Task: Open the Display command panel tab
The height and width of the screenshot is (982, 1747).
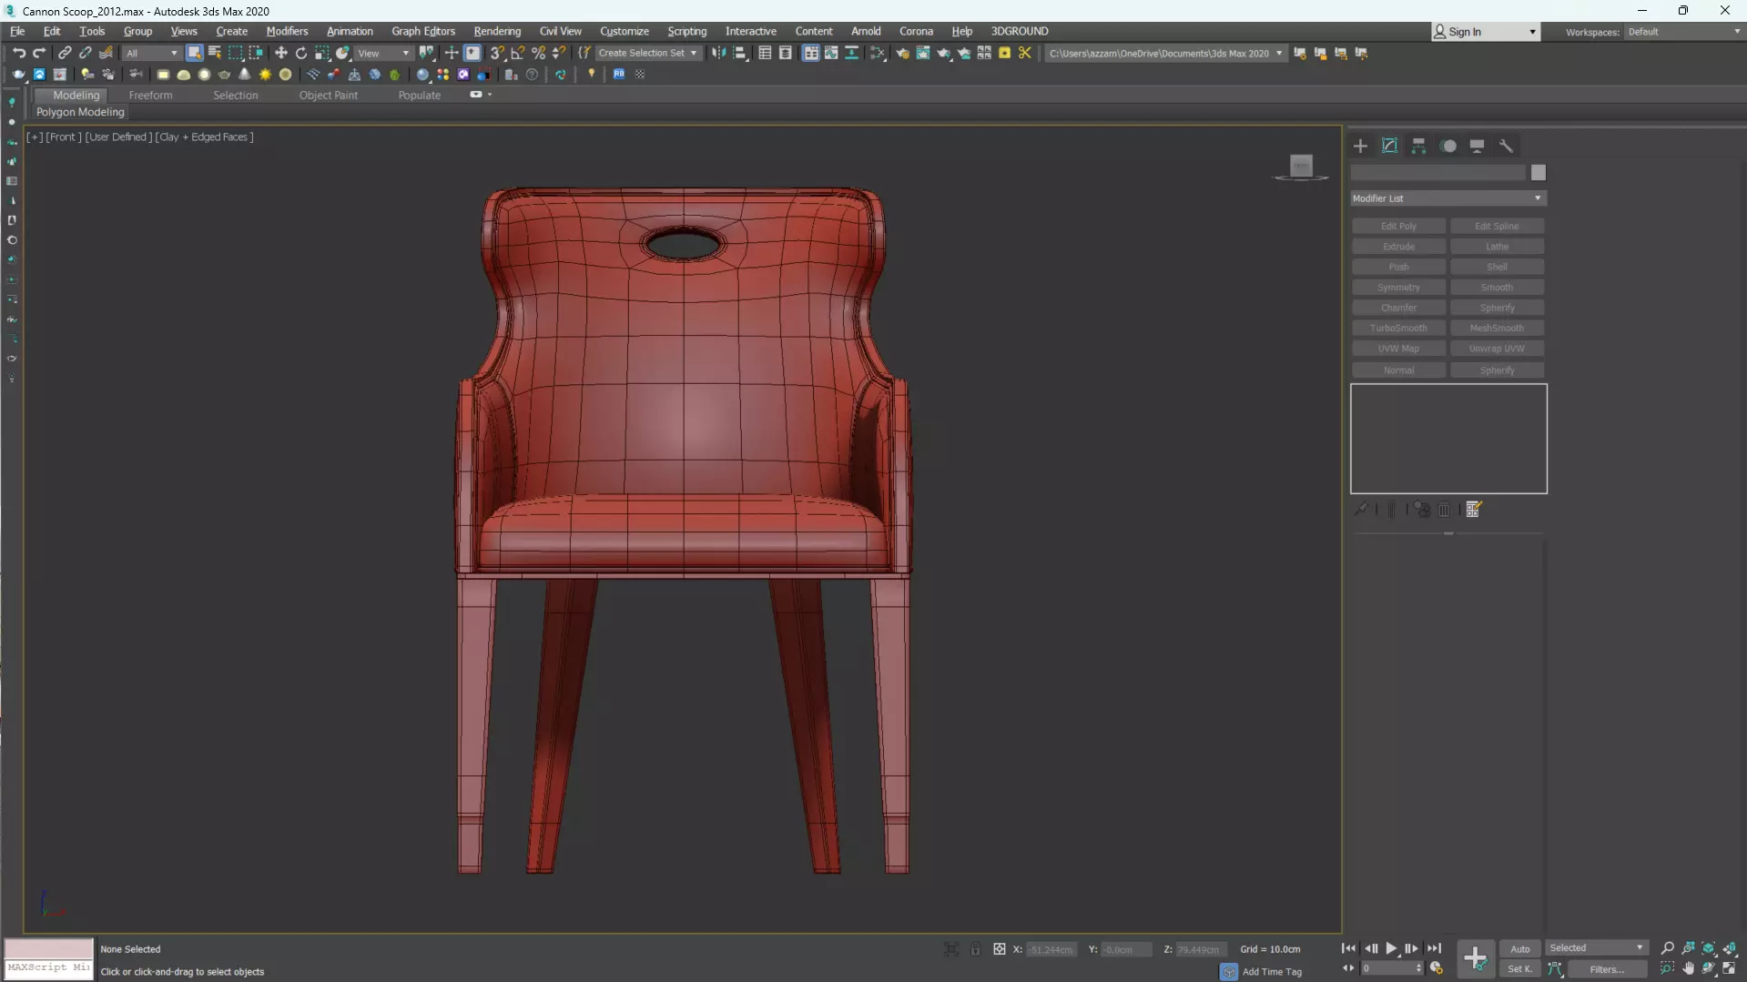Action: click(x=1477, y=146)
